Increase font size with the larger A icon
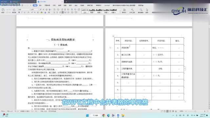Image resolution: width=210 pixels, height=118 pixels. (x=41, y=10)
